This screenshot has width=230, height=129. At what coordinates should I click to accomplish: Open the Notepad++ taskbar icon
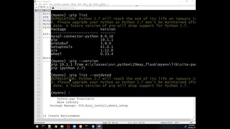pyautogui.click(x=50, y=126)
